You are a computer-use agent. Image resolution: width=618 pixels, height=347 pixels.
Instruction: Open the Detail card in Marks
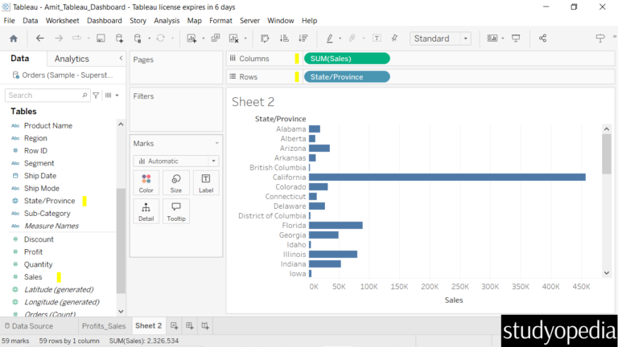coord(146,212)
